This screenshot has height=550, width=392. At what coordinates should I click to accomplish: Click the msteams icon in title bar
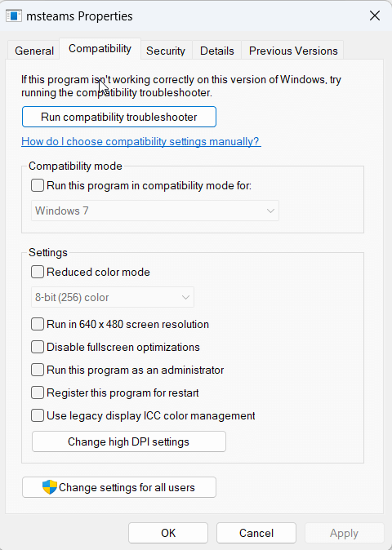[x=14, y=16]
